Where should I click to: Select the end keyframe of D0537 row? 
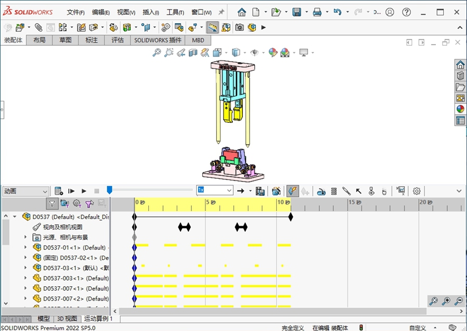pyautogui.click(x=291, y=217)
